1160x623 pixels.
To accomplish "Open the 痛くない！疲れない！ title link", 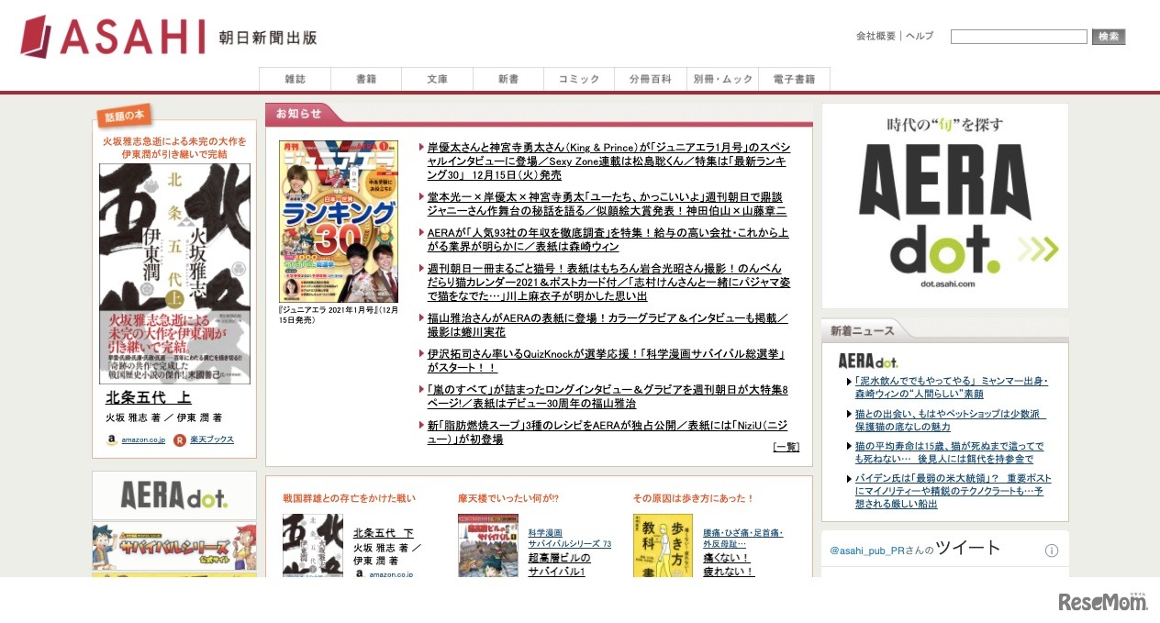I will (x=729, y=564).
